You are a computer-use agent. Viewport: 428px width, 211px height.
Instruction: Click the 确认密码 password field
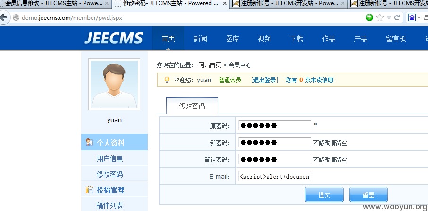(275, 159)
